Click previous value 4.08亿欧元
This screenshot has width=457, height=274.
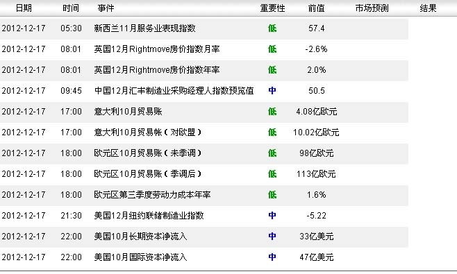(316, 112)
